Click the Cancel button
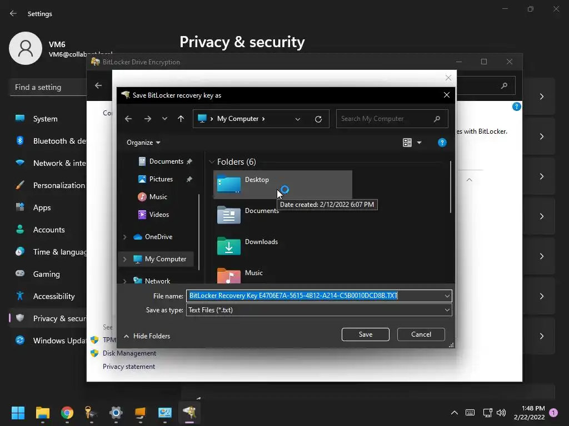The width and height of the screenshot is (569, 426). pos(421,334)
